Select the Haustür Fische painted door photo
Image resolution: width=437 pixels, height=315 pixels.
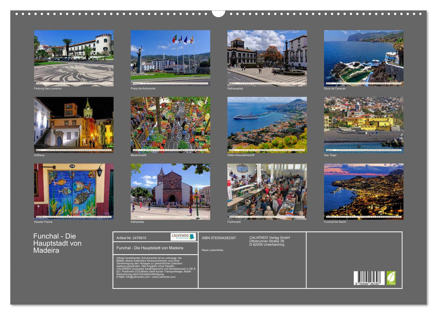74,192
